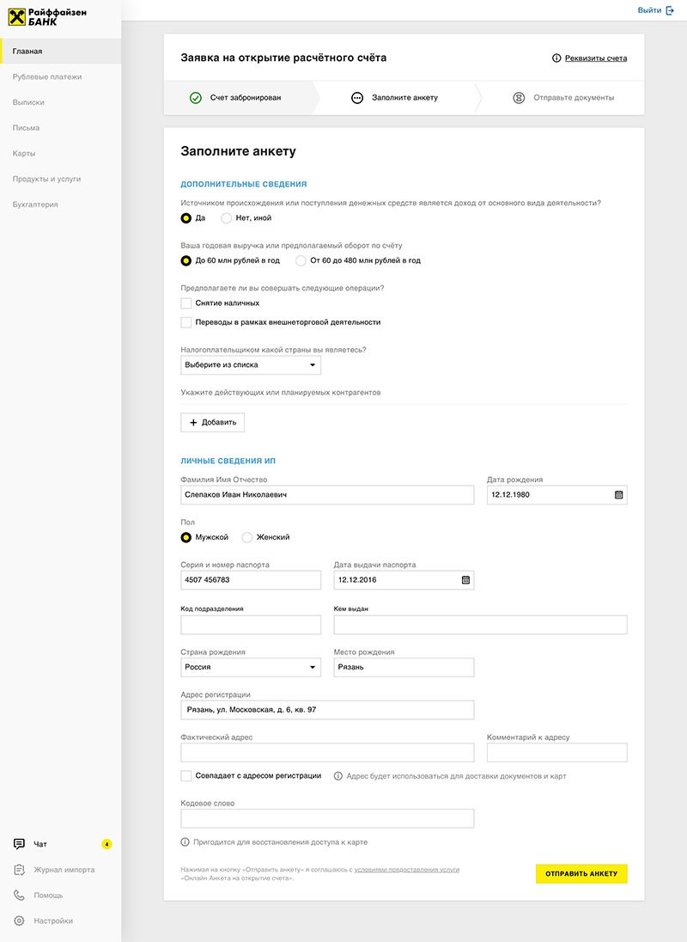
Task: Check Совпадает с адресом регистрации box
Action: [186, 776]
